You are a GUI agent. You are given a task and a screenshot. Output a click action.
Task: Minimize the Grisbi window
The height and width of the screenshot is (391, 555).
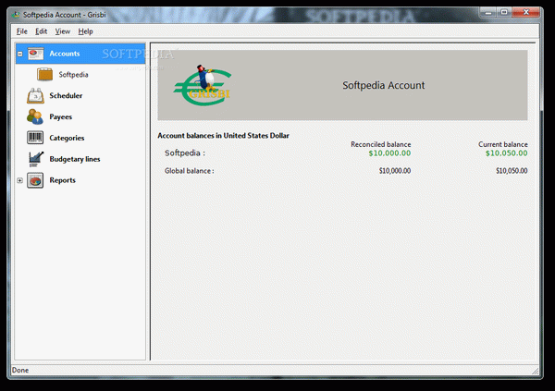(488, 13)
